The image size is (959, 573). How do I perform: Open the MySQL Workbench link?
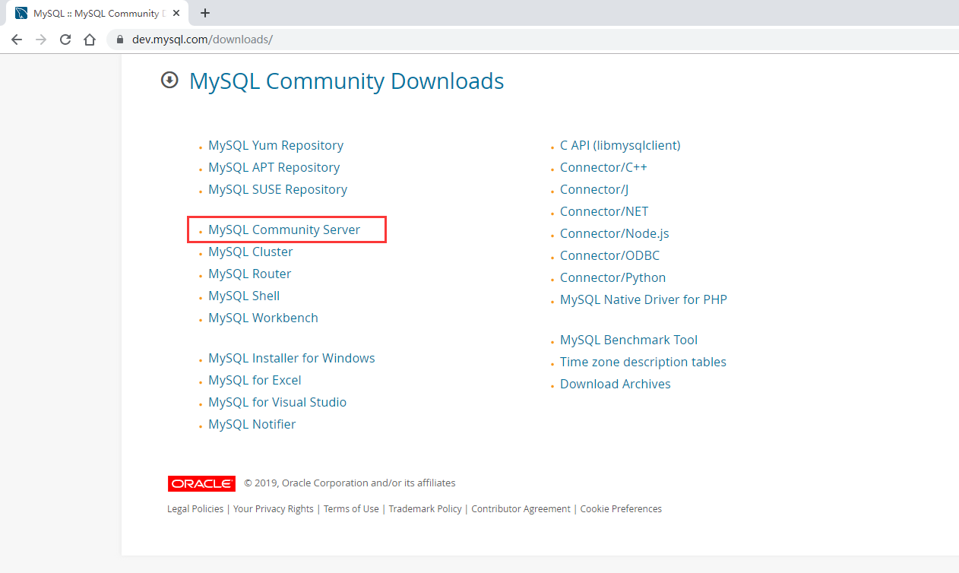point(264,318)
